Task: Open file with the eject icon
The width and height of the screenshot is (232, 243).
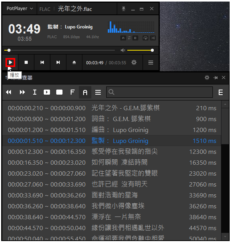Action: point(74,62)
